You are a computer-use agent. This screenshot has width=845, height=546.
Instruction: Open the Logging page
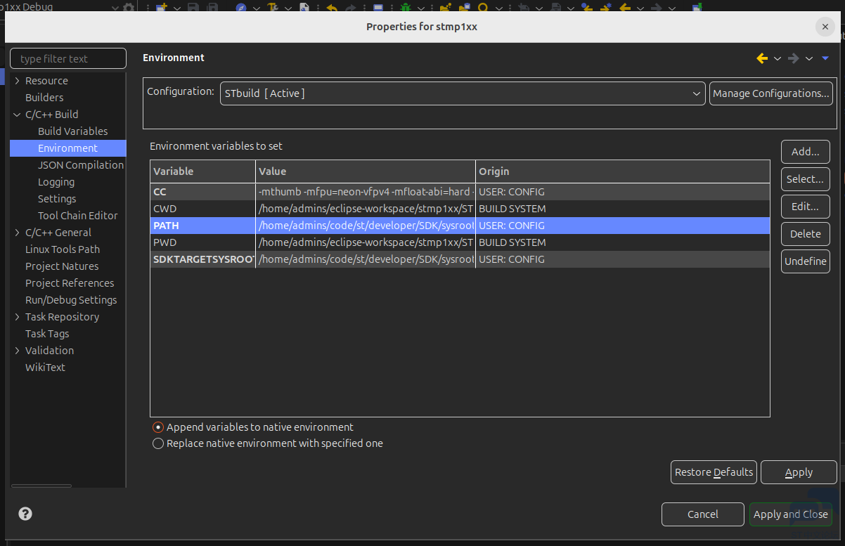(56, 182)
